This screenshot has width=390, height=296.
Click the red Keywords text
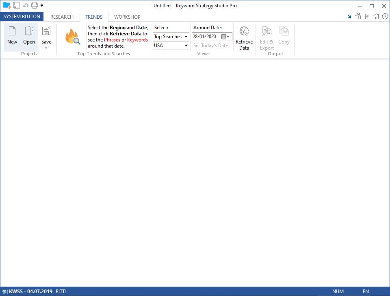pyautogui.click(x=137, y=40)
